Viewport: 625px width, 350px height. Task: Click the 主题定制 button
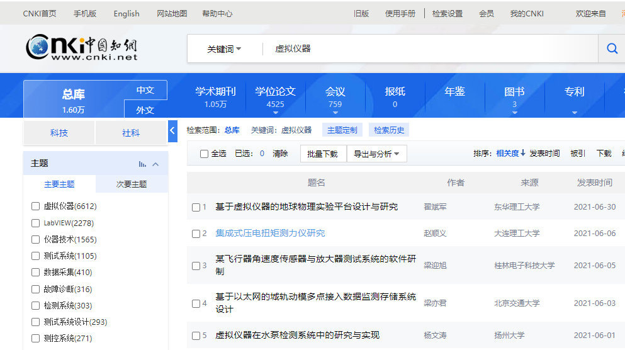[342, 130]
